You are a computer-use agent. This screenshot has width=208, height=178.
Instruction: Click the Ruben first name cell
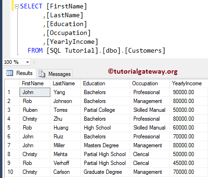[x=35, y=110]
